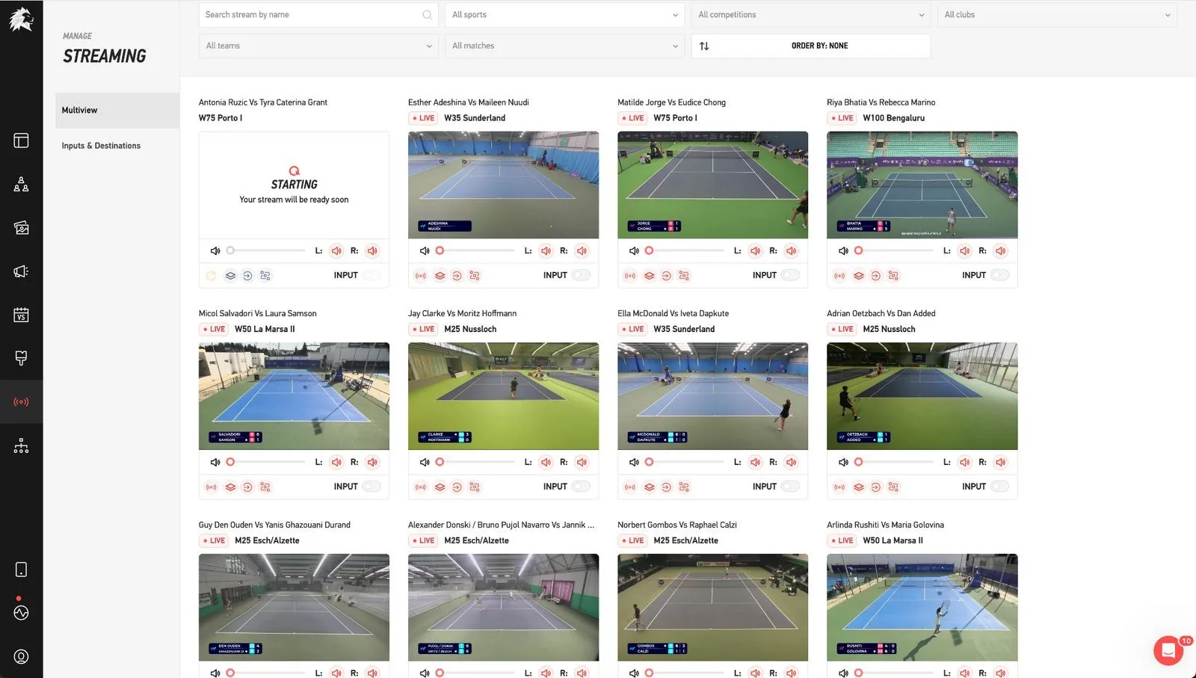1196x678 pixels.
Task: Click broadcast icon on Jay Clarke stream
Action: click(x=421, y=487)
